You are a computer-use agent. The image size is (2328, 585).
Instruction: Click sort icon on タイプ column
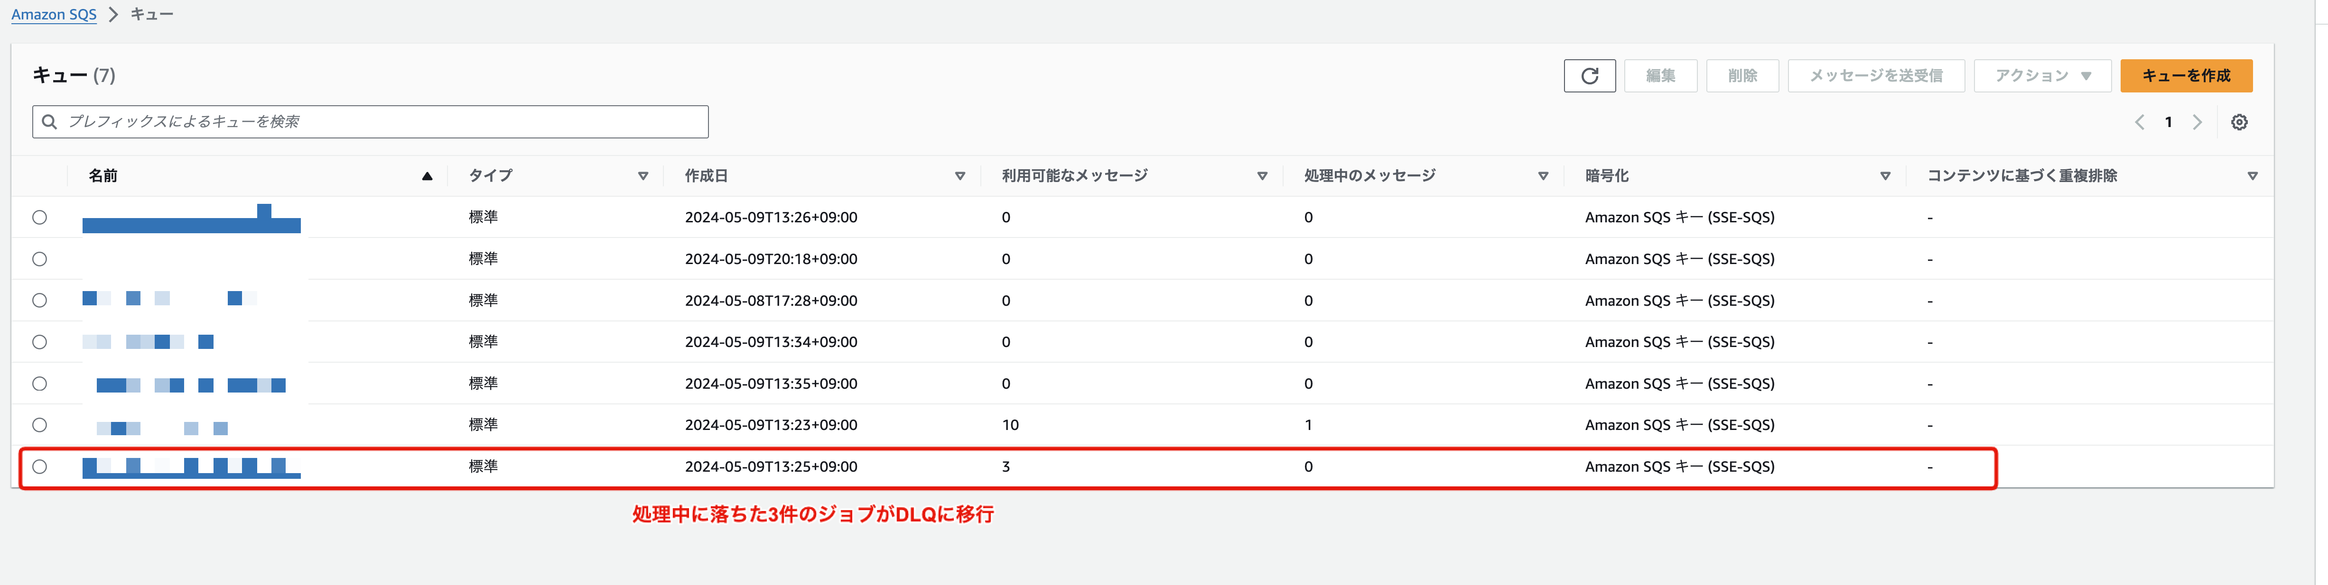(643, 177)
